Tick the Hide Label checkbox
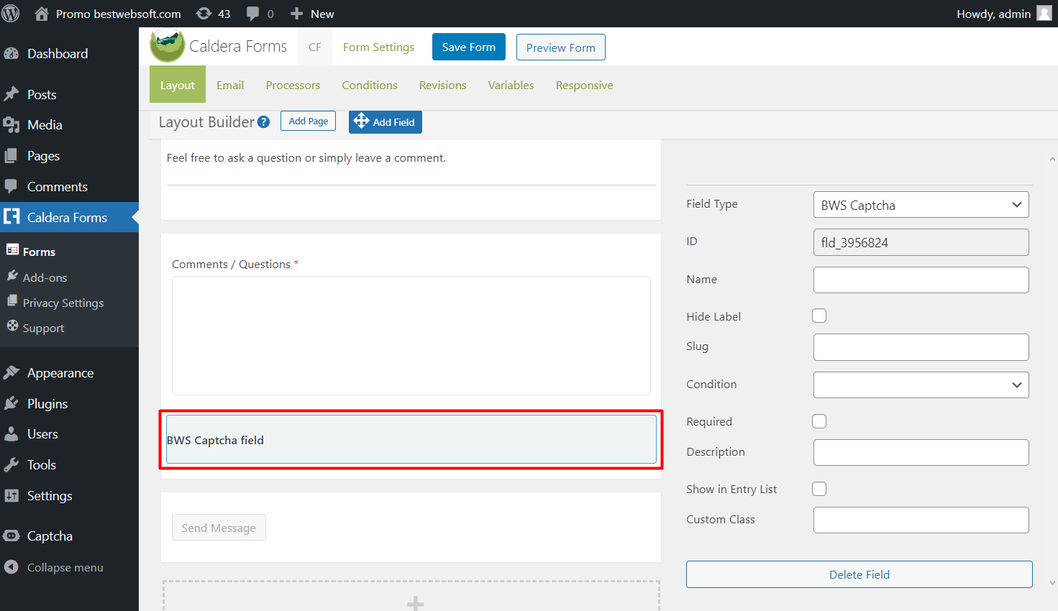This screenshot has width=1058, height=611. coord(819,316)
